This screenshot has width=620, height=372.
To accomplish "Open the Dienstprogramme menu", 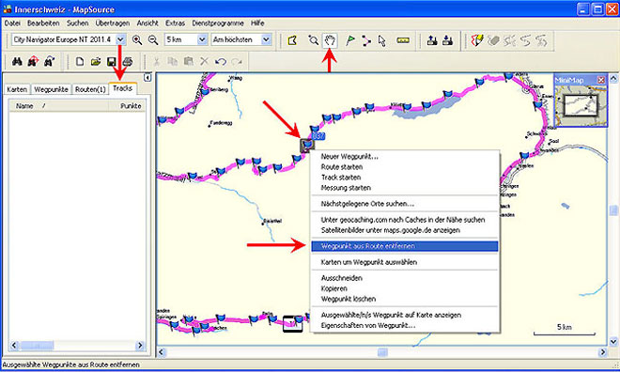I will (x=218, y=23).
